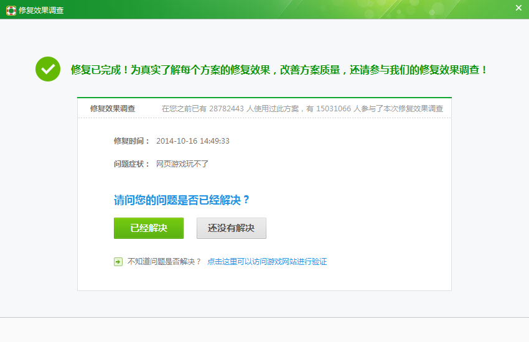Click the green checkmark success icon
The image size is (529, 342).
pos(48,69)
